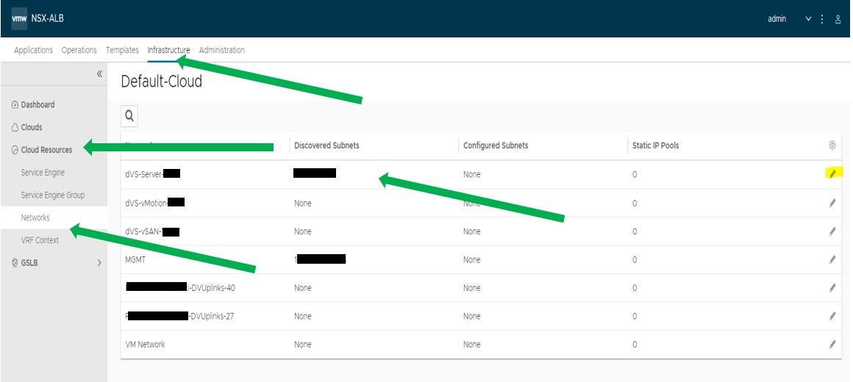Open table column settings gear
This screenshot has height=382, width=853.
(x=832, y=145)
